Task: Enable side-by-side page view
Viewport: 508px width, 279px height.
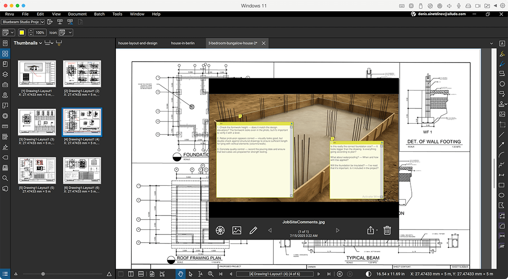Action: pyautogui.click(x=130, y=273)
